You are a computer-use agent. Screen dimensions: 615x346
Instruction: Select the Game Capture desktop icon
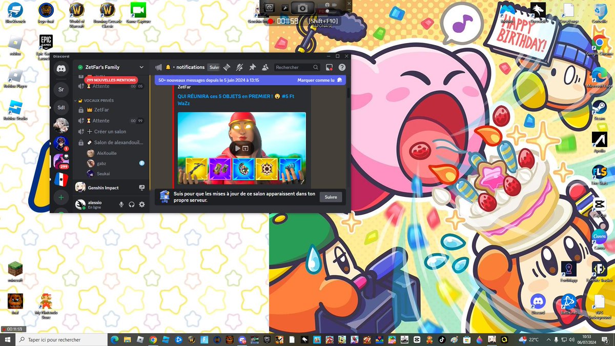(138, 13)
